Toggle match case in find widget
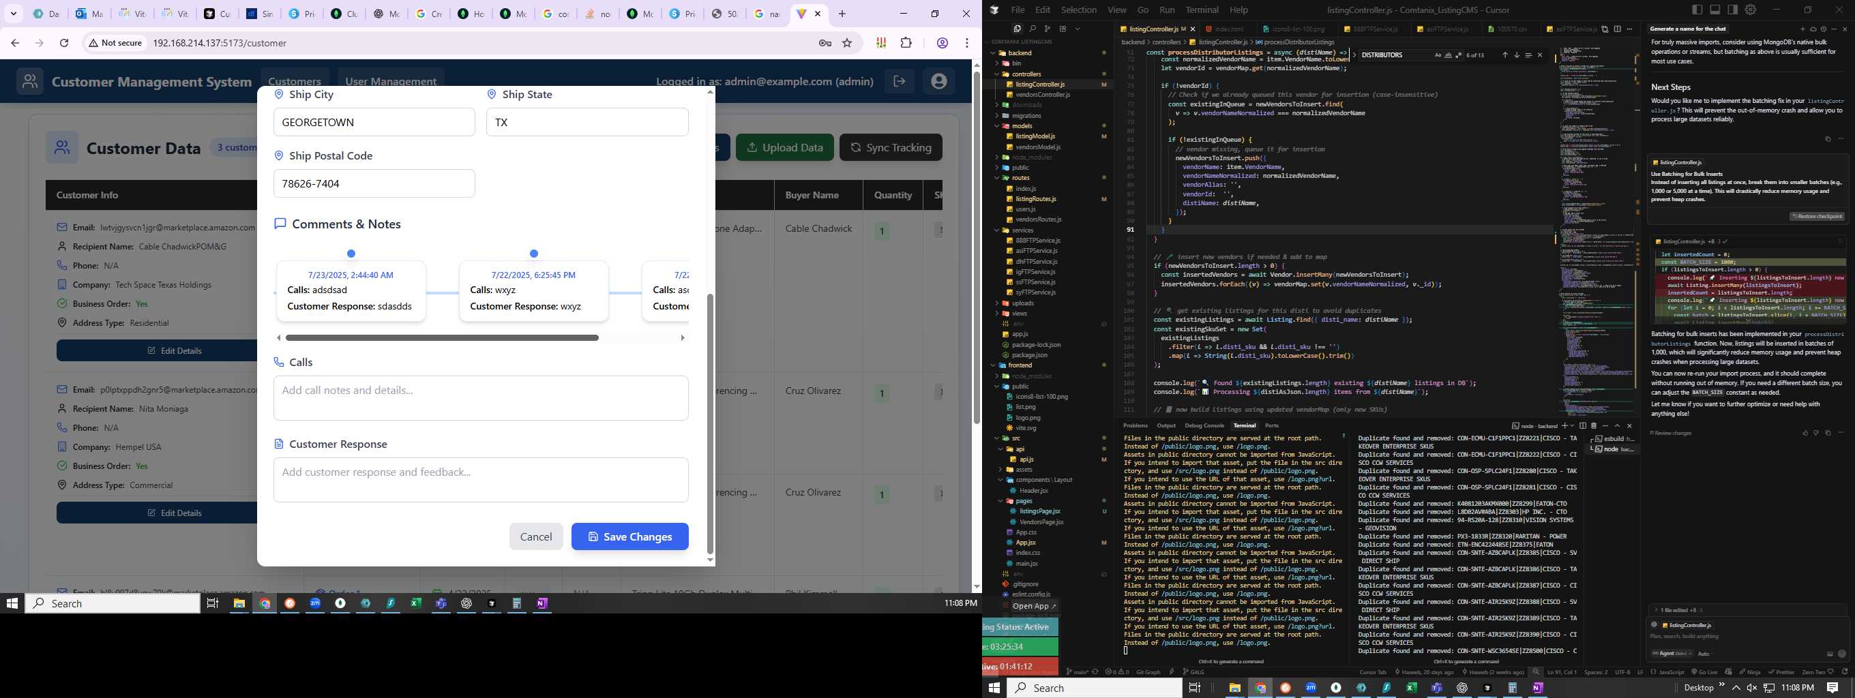Viewport: 1855px width, 698px height. pos(1438,55)
